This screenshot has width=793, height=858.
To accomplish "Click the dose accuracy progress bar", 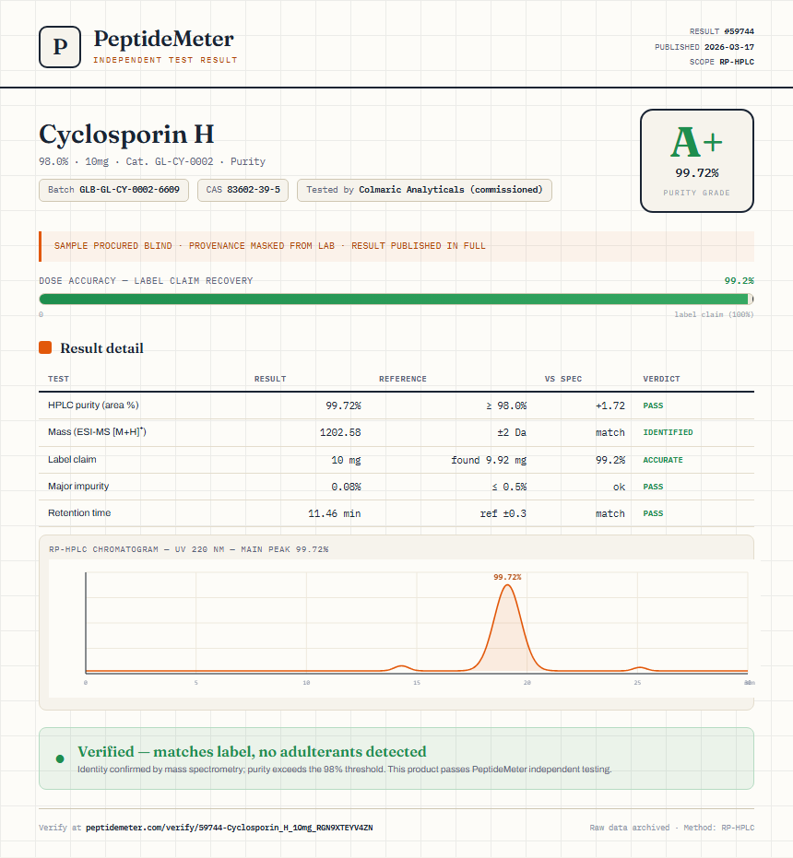I will click(396, 299).
